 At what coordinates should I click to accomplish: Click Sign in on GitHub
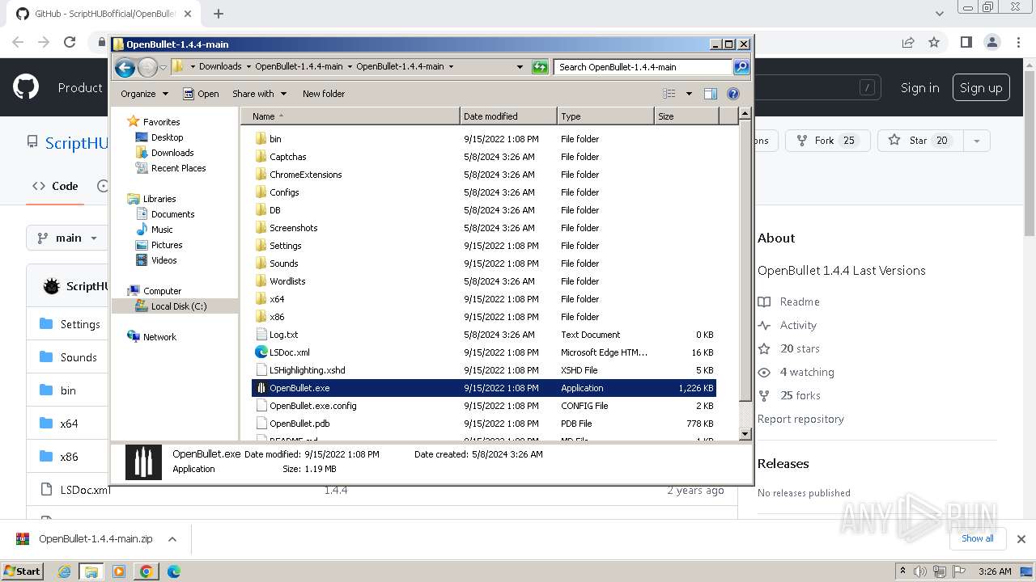920,88
